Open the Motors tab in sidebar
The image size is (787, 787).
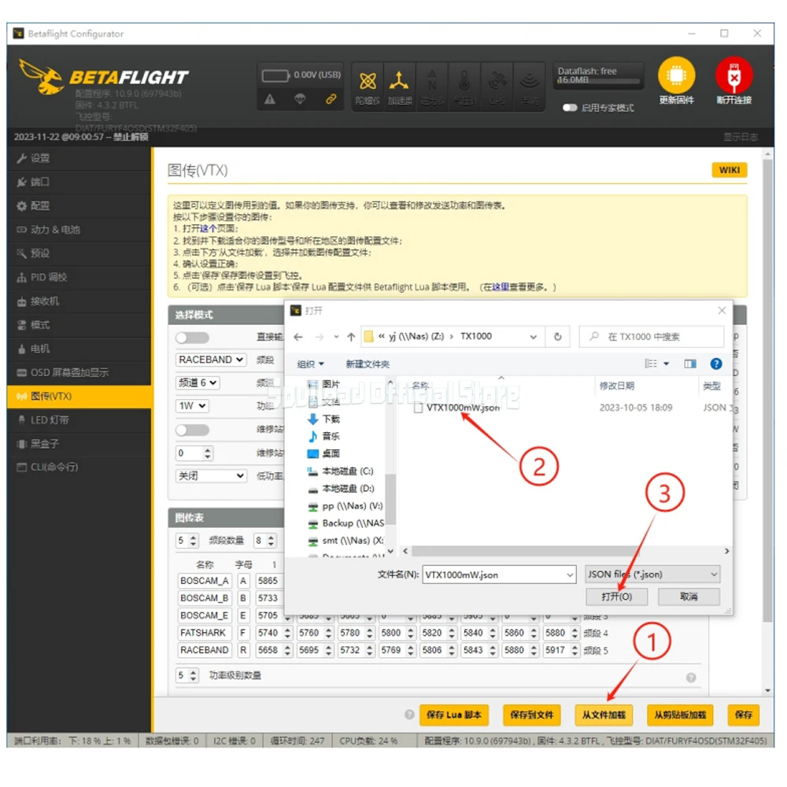79,349
